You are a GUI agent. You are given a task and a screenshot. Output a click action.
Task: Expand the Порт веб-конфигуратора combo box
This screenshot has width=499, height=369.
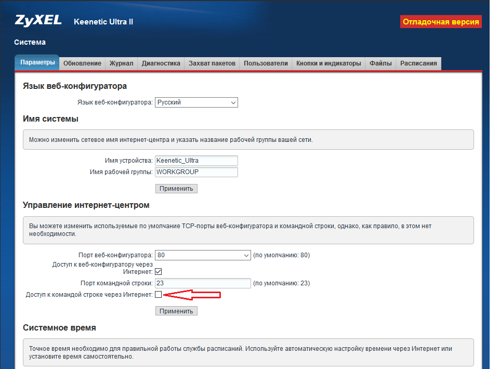pyautogui.click(x=203, y=255)
